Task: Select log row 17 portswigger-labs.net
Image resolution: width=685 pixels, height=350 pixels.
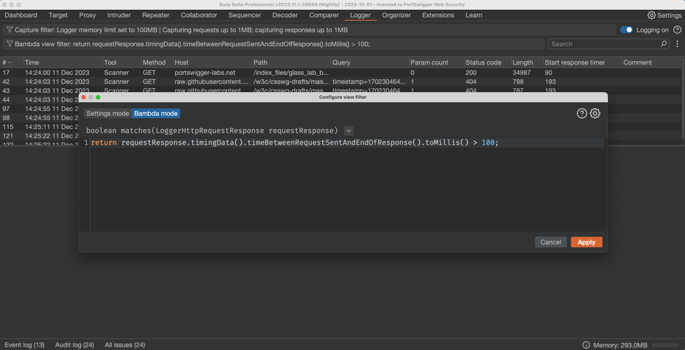Action: (x=341, y=72)
